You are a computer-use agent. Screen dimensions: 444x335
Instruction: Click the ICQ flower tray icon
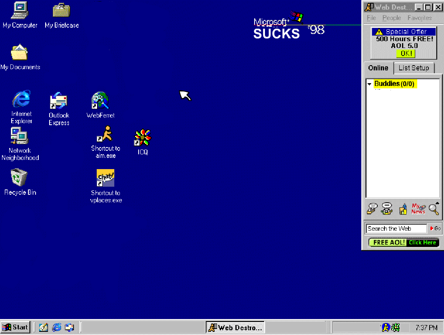[x=395, y=327]
